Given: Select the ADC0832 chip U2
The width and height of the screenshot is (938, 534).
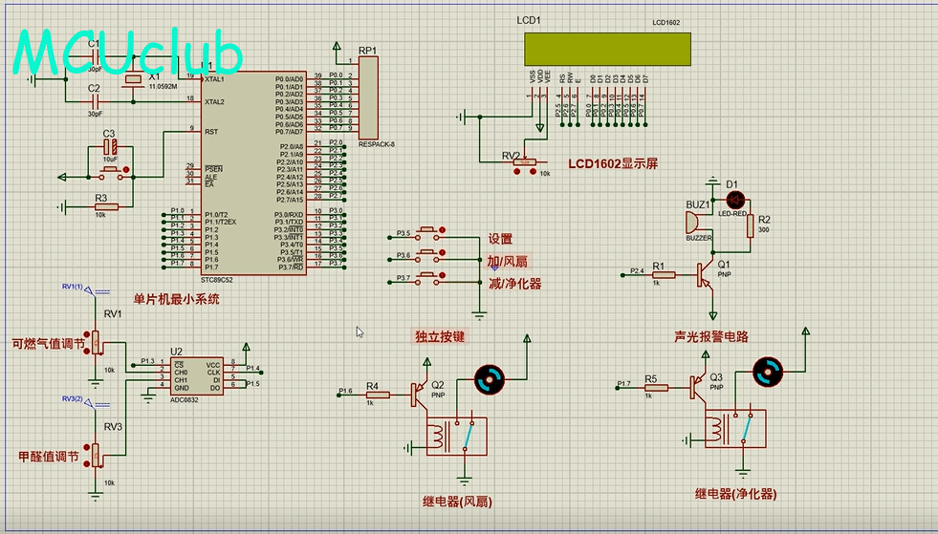Looking at the screenshot, I should [197, 376].
